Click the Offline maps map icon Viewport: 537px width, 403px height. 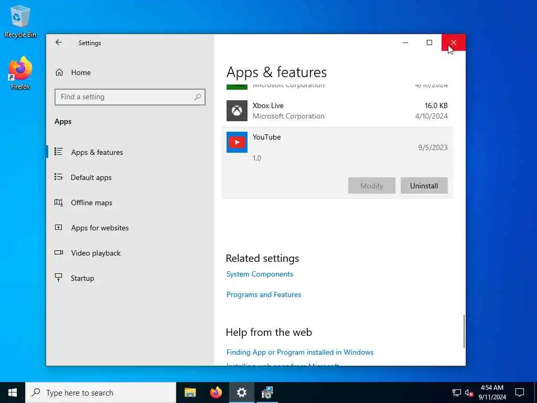click(59, 202)
